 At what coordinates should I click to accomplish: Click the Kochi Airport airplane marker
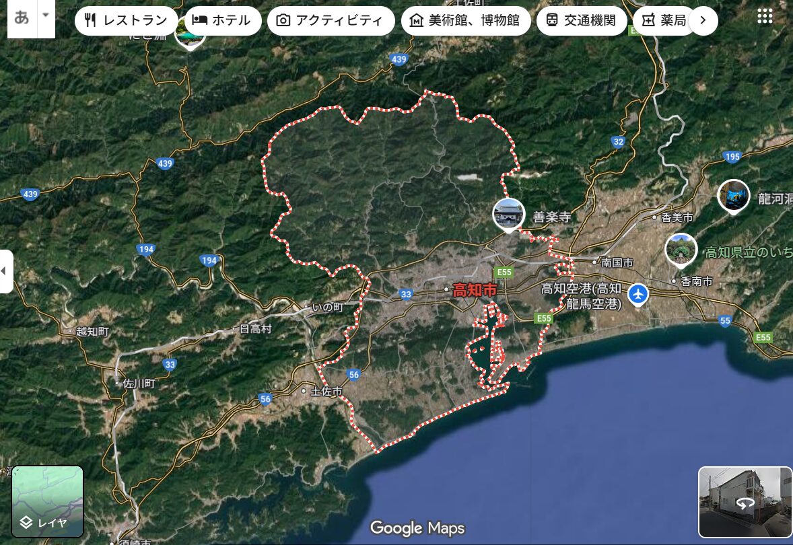[x=638, y=294]
